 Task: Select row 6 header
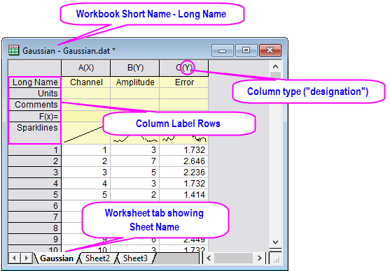pyautogui.click(x=34, y=206)
